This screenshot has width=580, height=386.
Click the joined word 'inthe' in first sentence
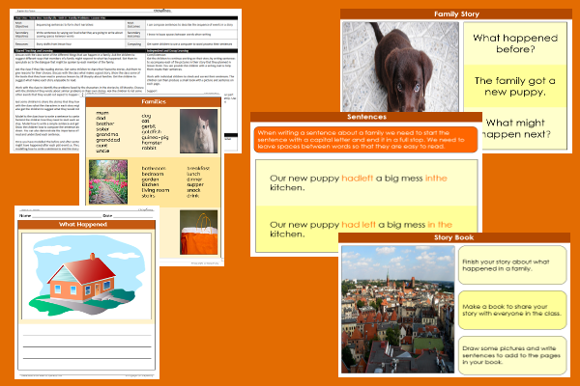pyautogui.click(x=436, y=178)
